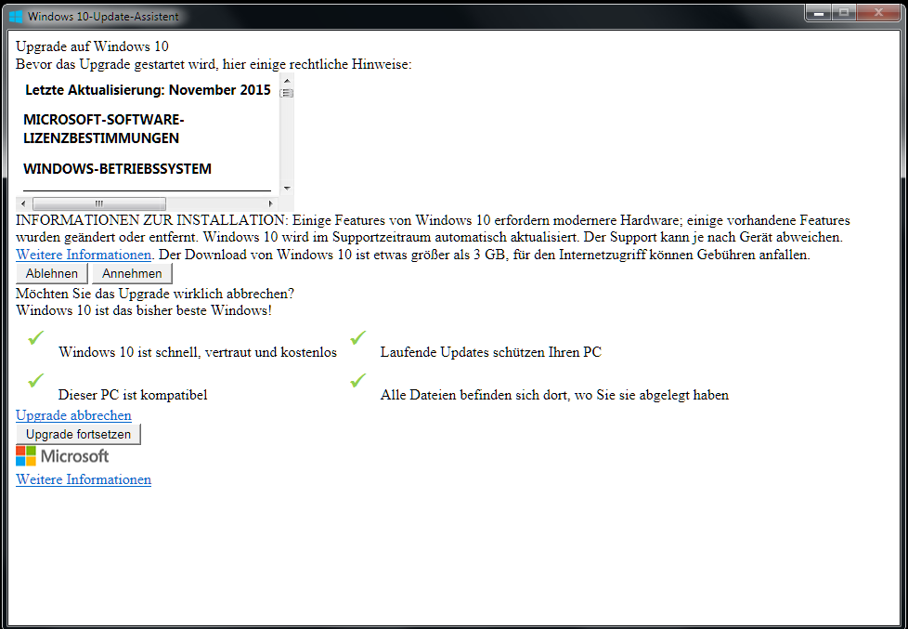Continue with Upgrade fortsetzen button
This screenshot has height=629, width=908.
click(78, 434)
